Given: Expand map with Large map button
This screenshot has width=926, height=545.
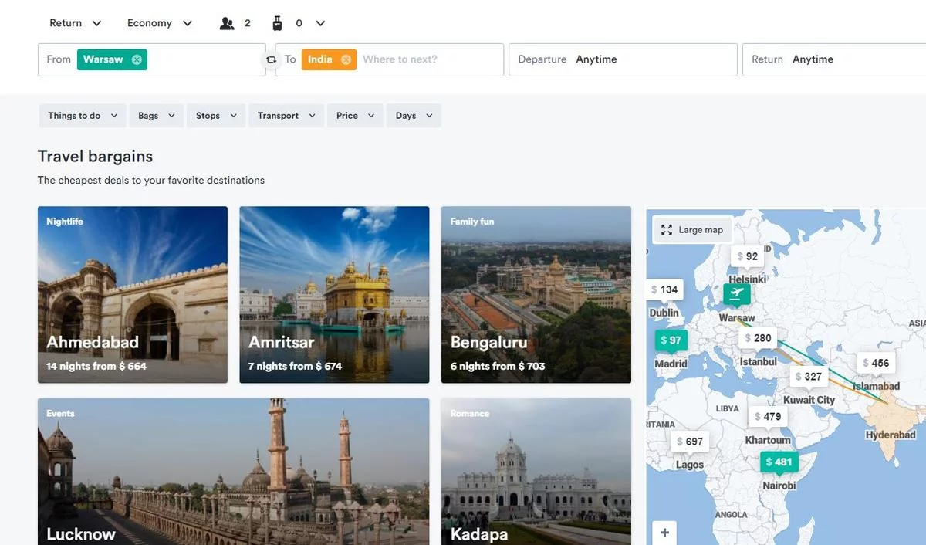Looking at the screenshot, I should point(692,230).
